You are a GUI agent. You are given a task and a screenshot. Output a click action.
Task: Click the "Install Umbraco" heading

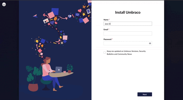pos(128,12)
